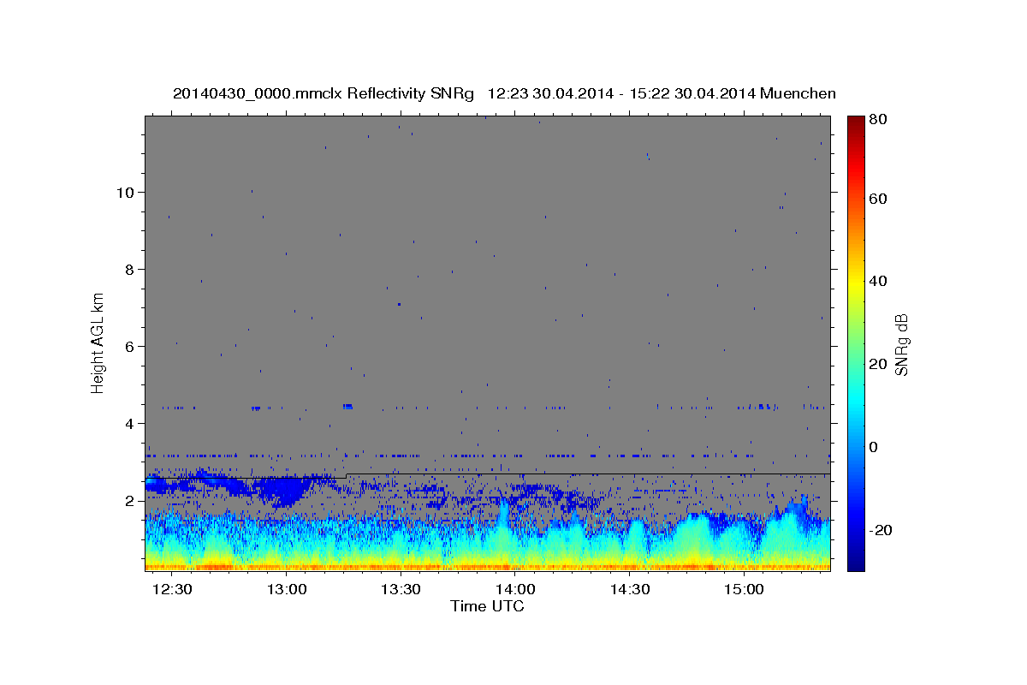Click the 15:00 time tick label
Screen dimensions: 1027x685
pos(744,589)
